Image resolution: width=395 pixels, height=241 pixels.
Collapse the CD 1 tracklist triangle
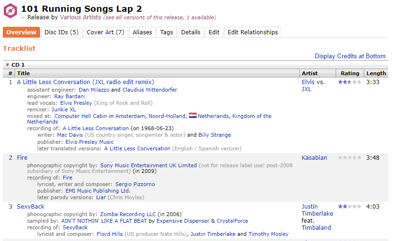(7, 65)
